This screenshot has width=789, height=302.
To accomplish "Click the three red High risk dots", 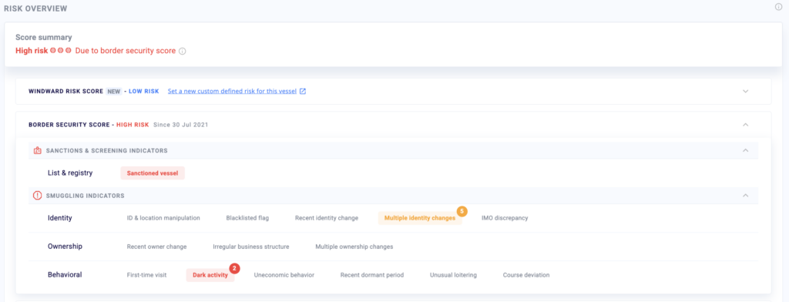I will click(61, 51).
